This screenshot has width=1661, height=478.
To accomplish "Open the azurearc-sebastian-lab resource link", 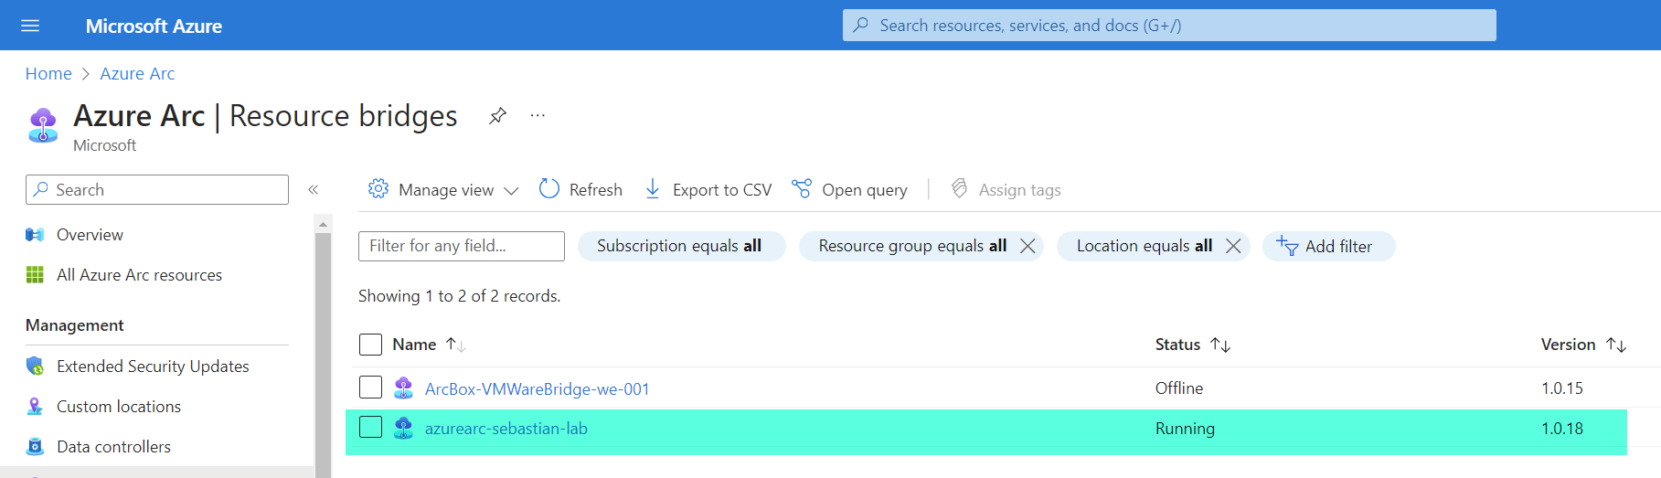I will pos(506,429).
